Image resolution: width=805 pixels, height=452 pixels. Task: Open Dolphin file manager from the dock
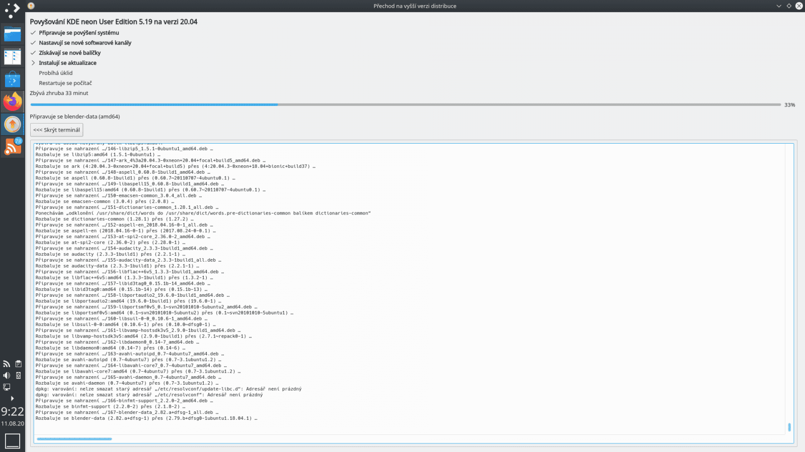(13, 35)
